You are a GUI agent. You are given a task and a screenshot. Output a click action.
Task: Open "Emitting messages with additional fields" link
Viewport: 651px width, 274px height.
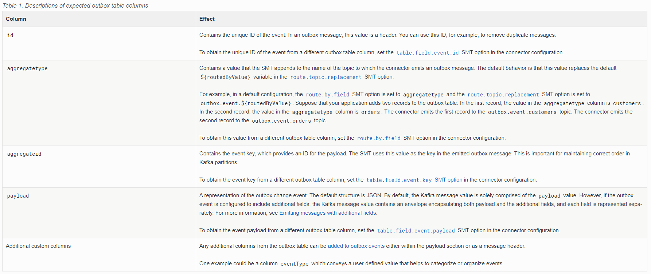tap(328, 213)
